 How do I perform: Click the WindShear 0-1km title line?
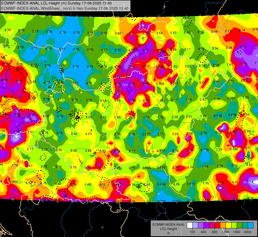click(65, 8)
